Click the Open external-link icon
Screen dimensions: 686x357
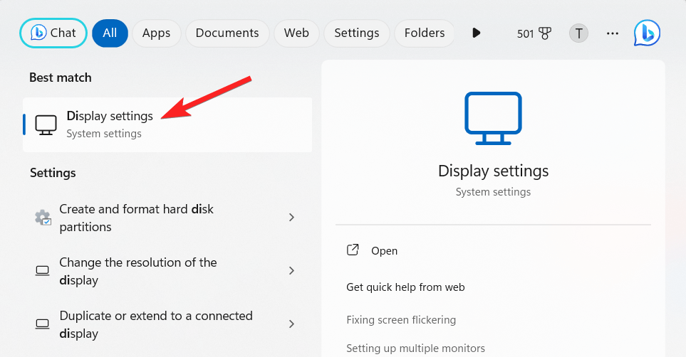point(353,250)
